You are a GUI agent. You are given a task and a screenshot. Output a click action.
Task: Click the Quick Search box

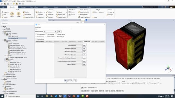click(x=150, y=7)
